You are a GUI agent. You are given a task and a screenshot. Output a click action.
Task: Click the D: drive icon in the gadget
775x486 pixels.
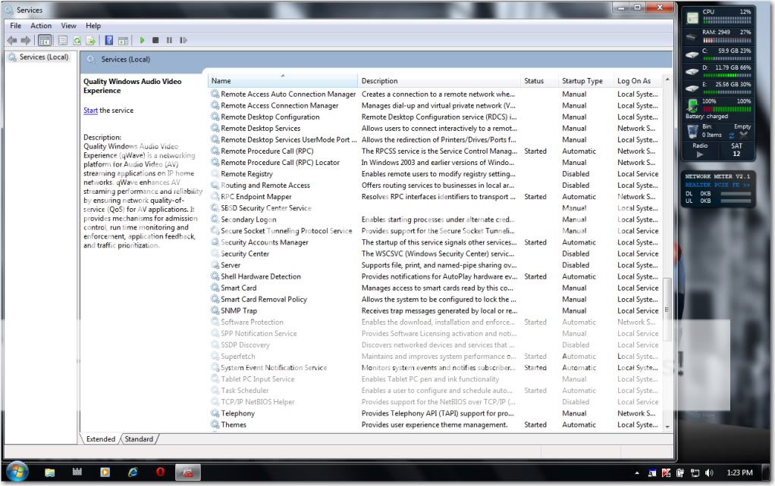point(692,71)
